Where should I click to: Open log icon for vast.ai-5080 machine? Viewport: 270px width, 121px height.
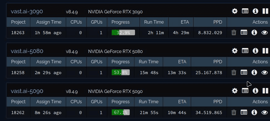click(x=245, y=51)
